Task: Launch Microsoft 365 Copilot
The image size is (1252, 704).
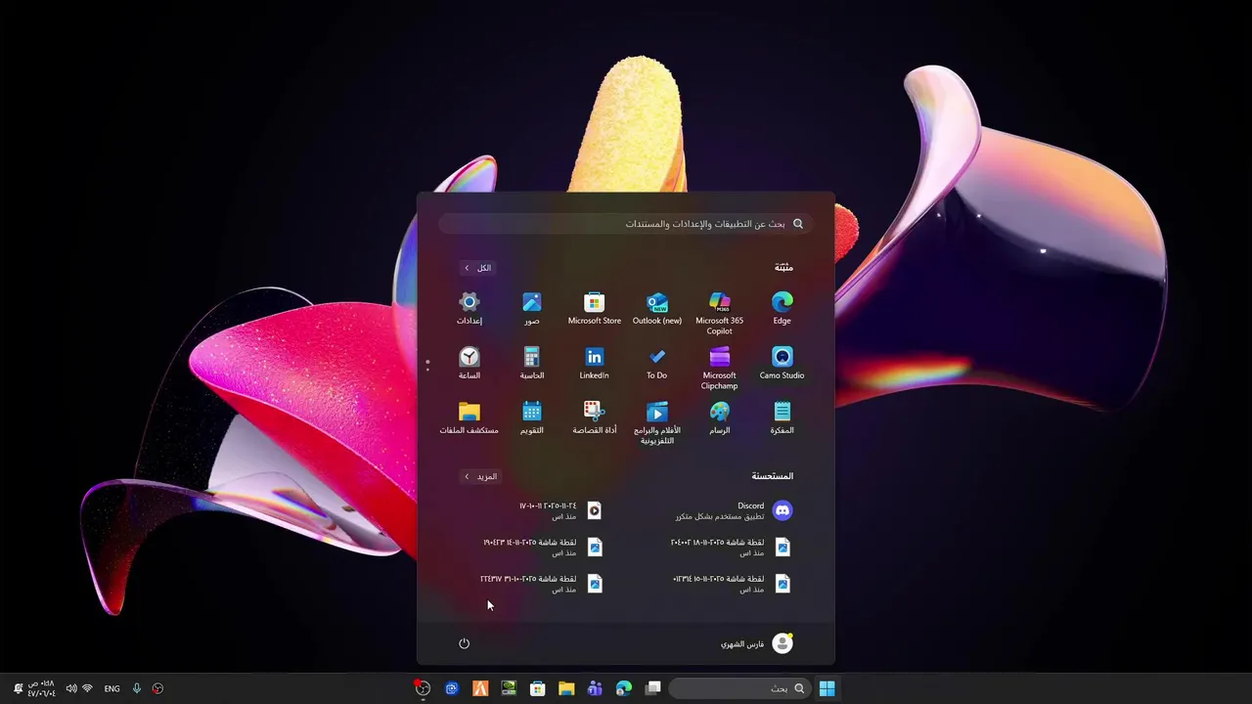Action: (x=719, y=313)
